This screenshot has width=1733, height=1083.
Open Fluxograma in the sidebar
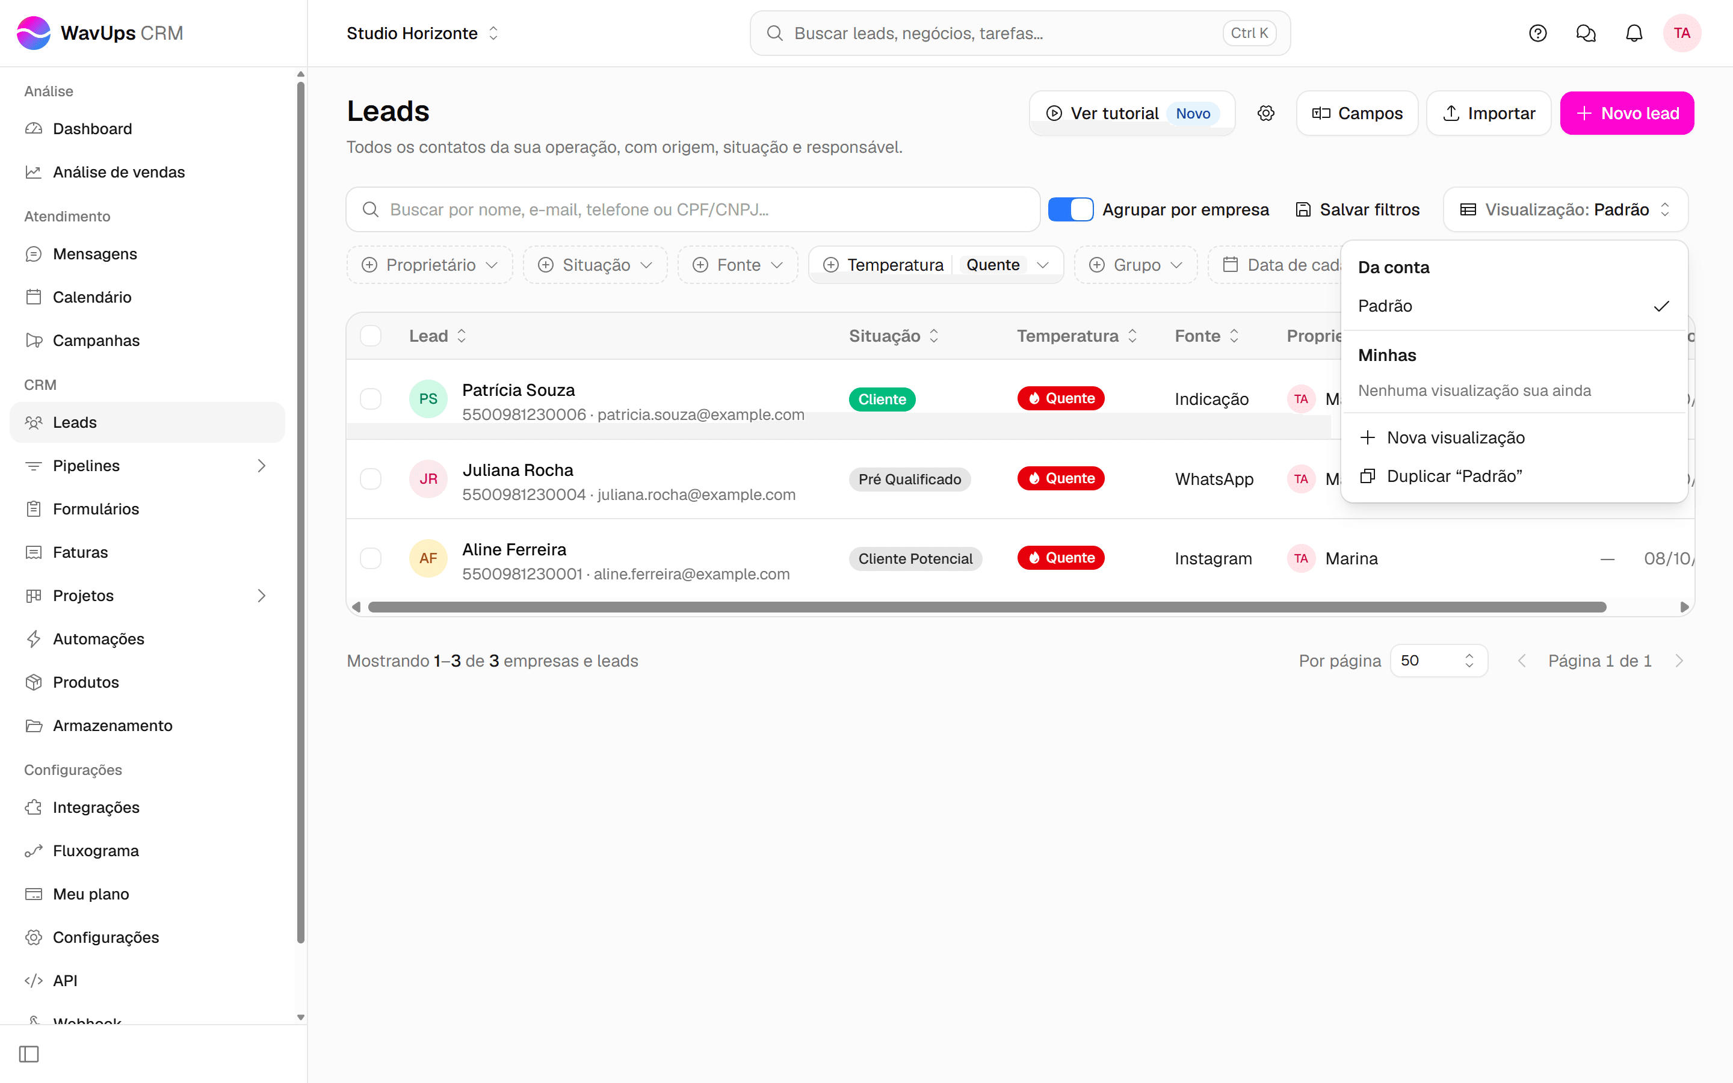[x=147, y=851]
